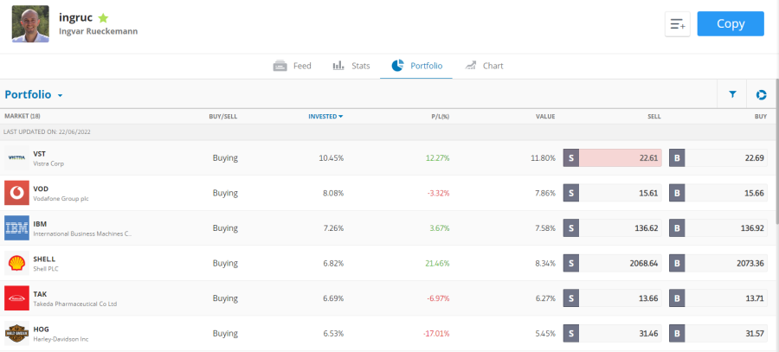The image size is (779, 352).
Task: Select the IBM logo icon
Action: click(x=17, y=228)
